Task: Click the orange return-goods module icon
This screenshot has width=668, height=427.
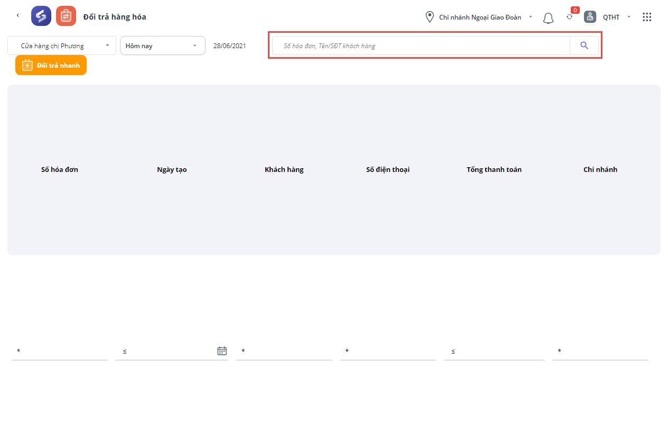Action: click(x=66, y=16)
